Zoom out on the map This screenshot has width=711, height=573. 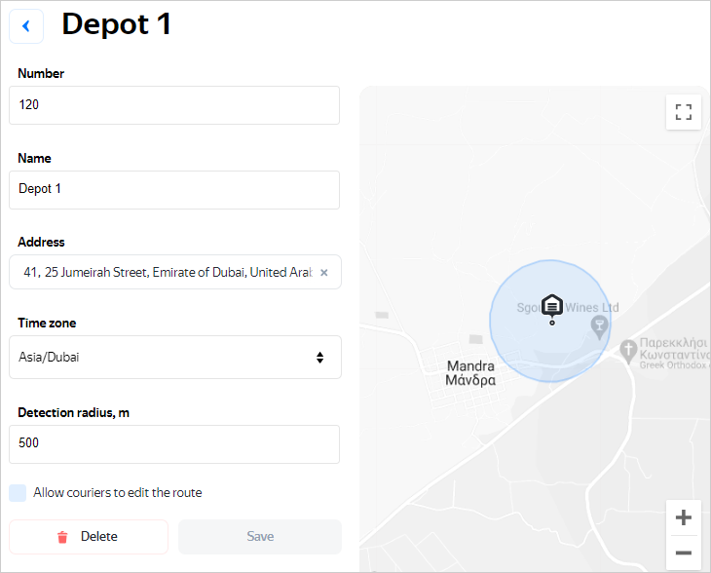pos(683,553)
